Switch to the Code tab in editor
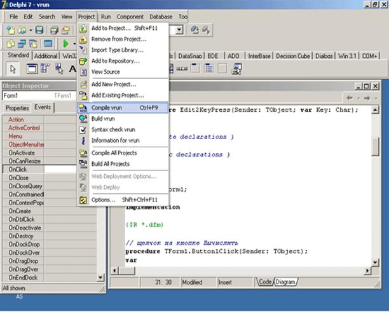 [x=265, y=281]
